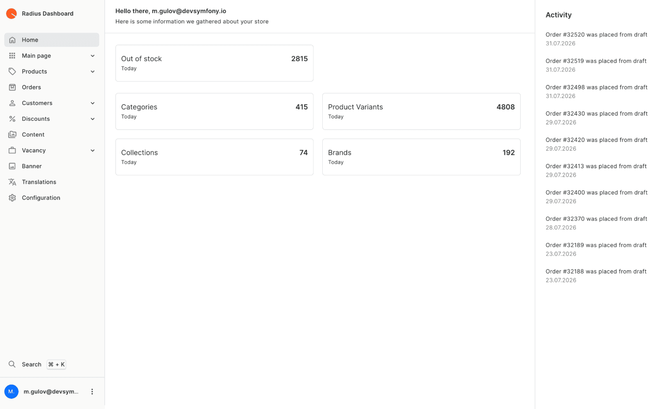Expand the Customers submenu chevron
The height and width of the screenshot is (409, 672).
click(x=93, y=103)
